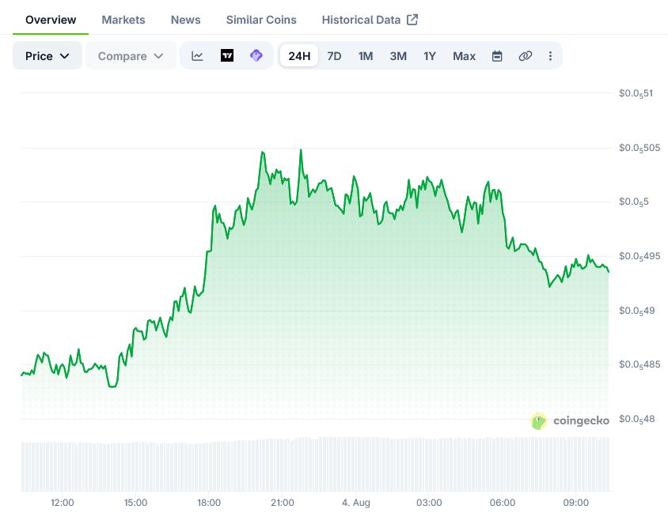The image size is (668, 513).
Task: Click the 06:00 time axis label
Action: tap(503, 503)
